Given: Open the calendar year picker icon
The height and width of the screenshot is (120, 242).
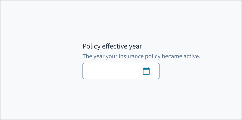Looking at the screenshot, I should coord(146,71).
